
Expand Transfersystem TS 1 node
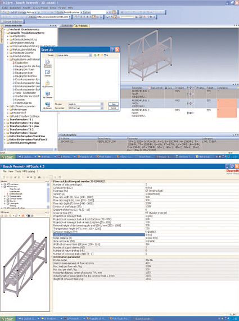click(x=5, y=120)
